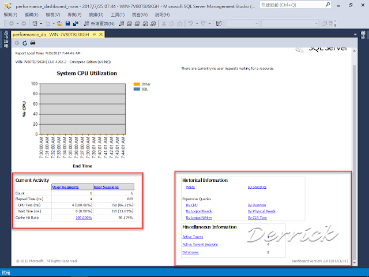Click the scroll down arrow of report

click(x=355, y=263)
